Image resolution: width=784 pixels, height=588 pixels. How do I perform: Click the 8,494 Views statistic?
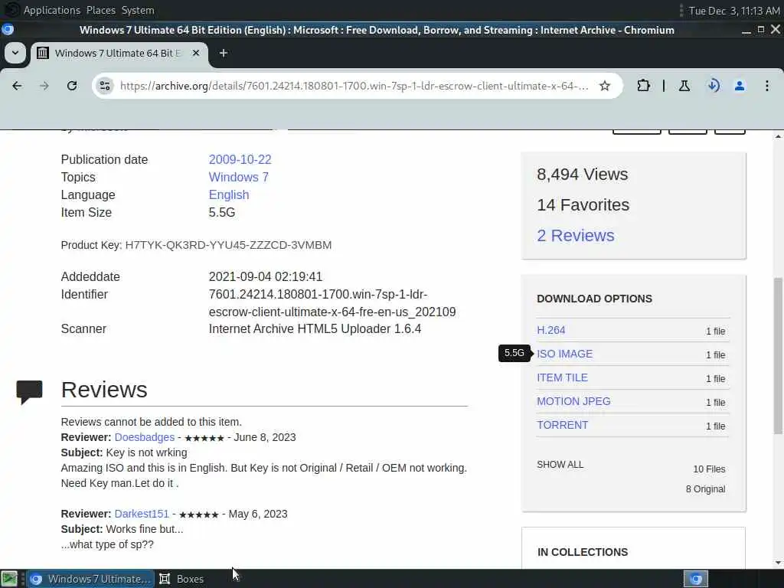(x=583, y=174)
